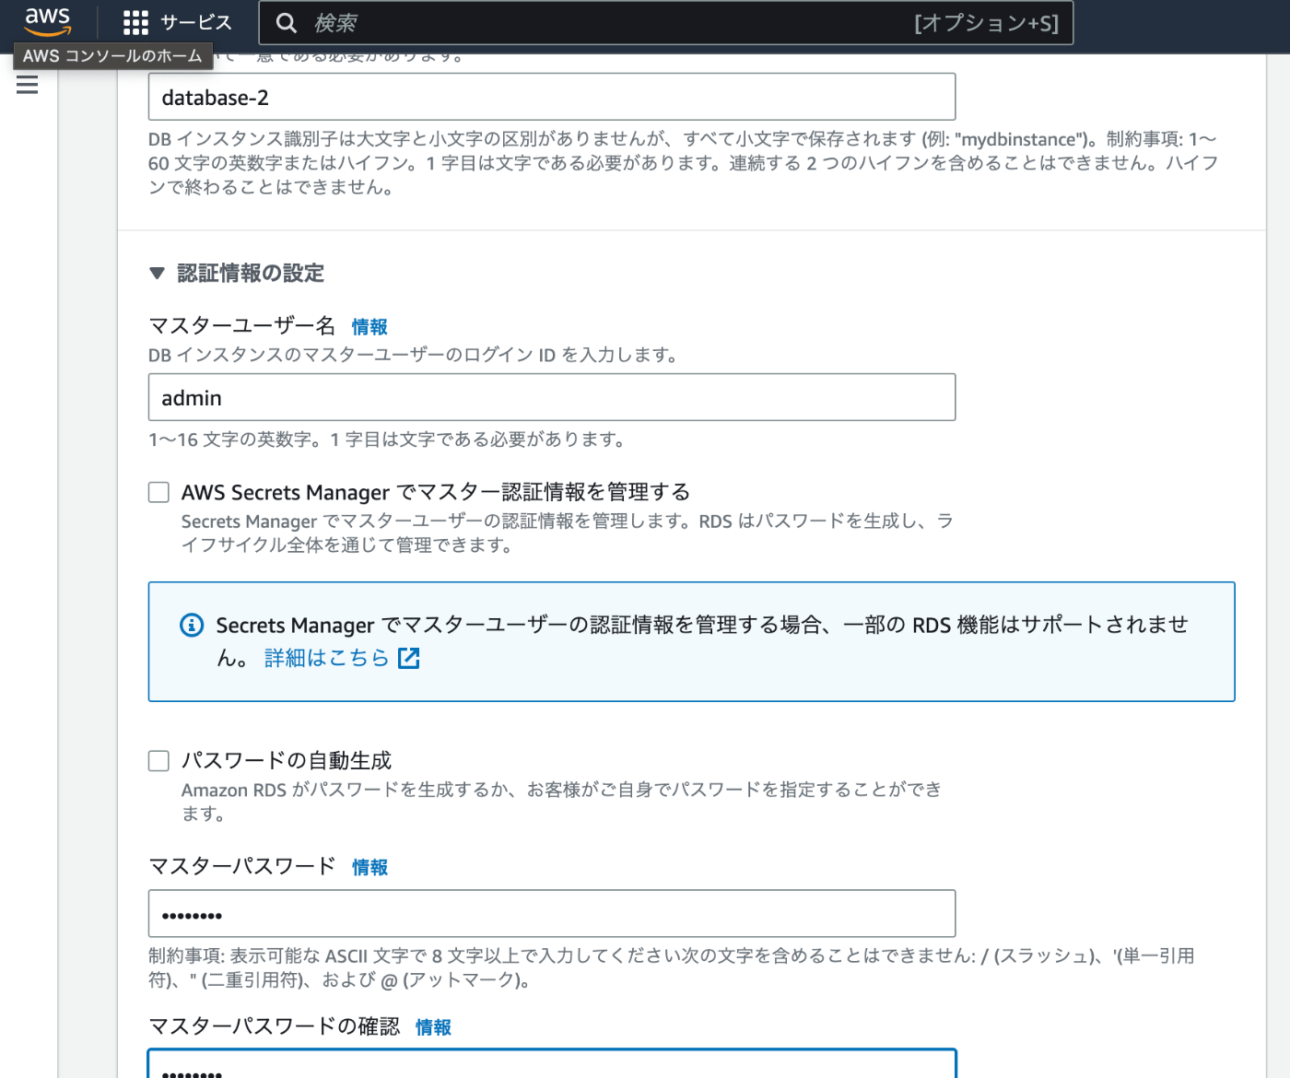Click the マスターユーザー名 label

point(242,326)
